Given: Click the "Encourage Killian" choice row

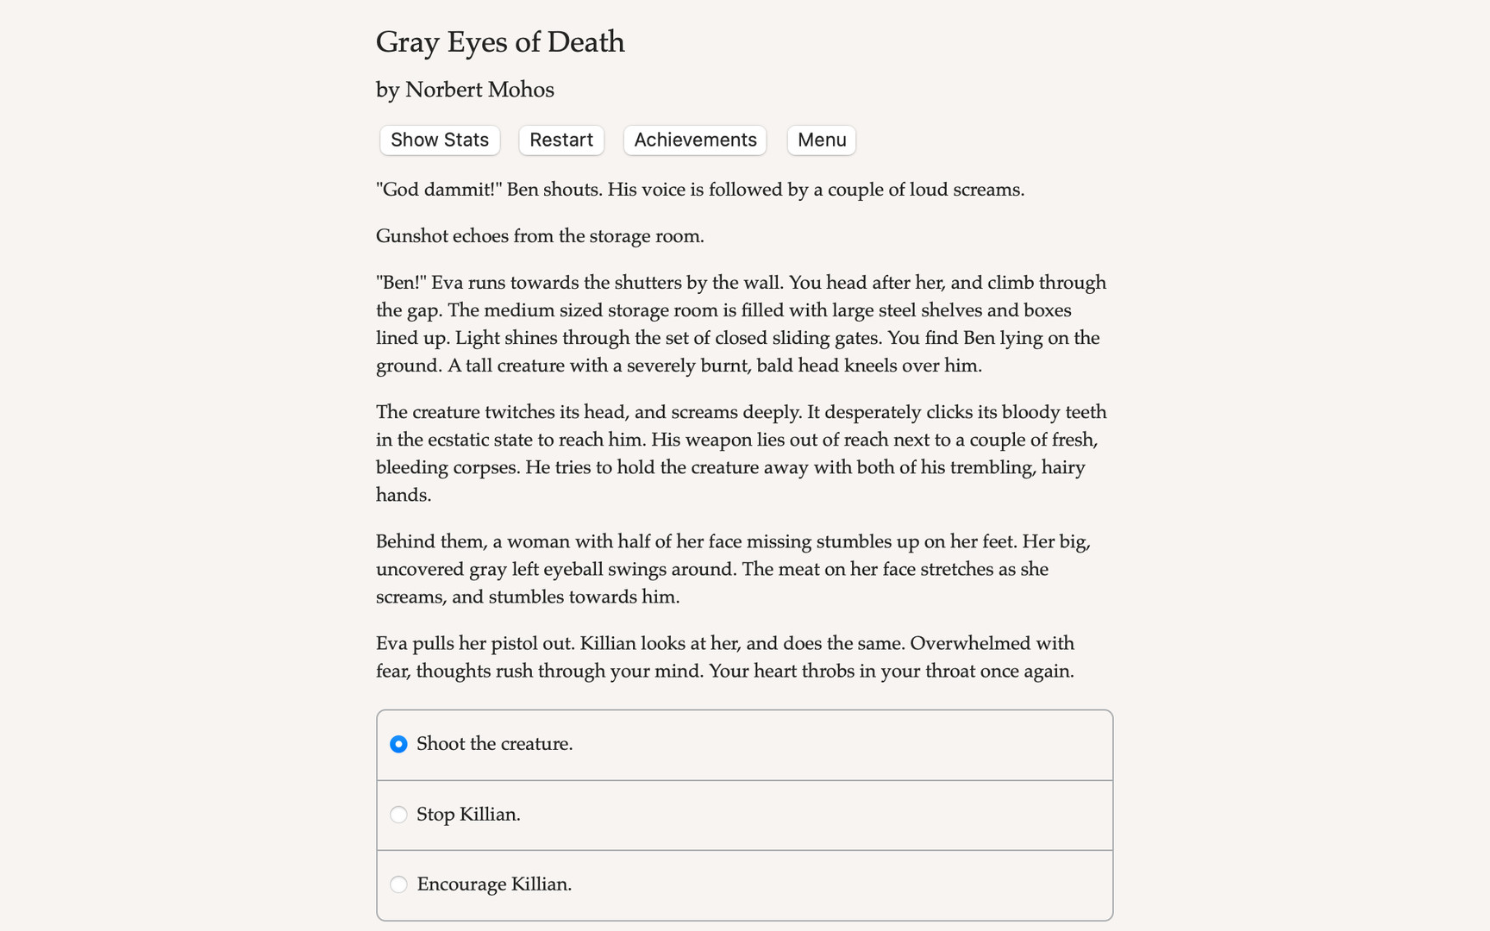Looking at the screenshot, I should (x=744, y=884).
